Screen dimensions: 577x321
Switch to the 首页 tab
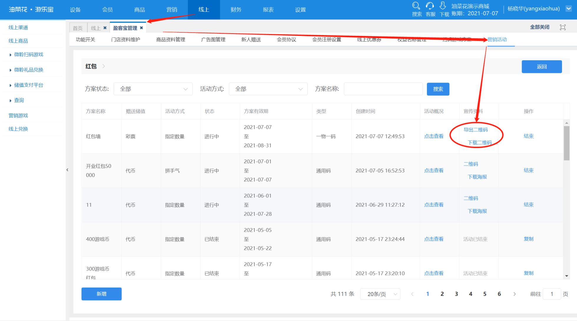pos(78,28)
